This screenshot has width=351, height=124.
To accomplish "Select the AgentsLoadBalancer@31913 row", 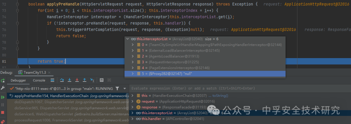I will click(x=205, y=56).
